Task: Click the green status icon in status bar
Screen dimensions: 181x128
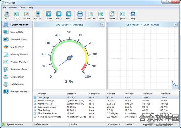Action: pyautogui.click(x=4, y=124)
